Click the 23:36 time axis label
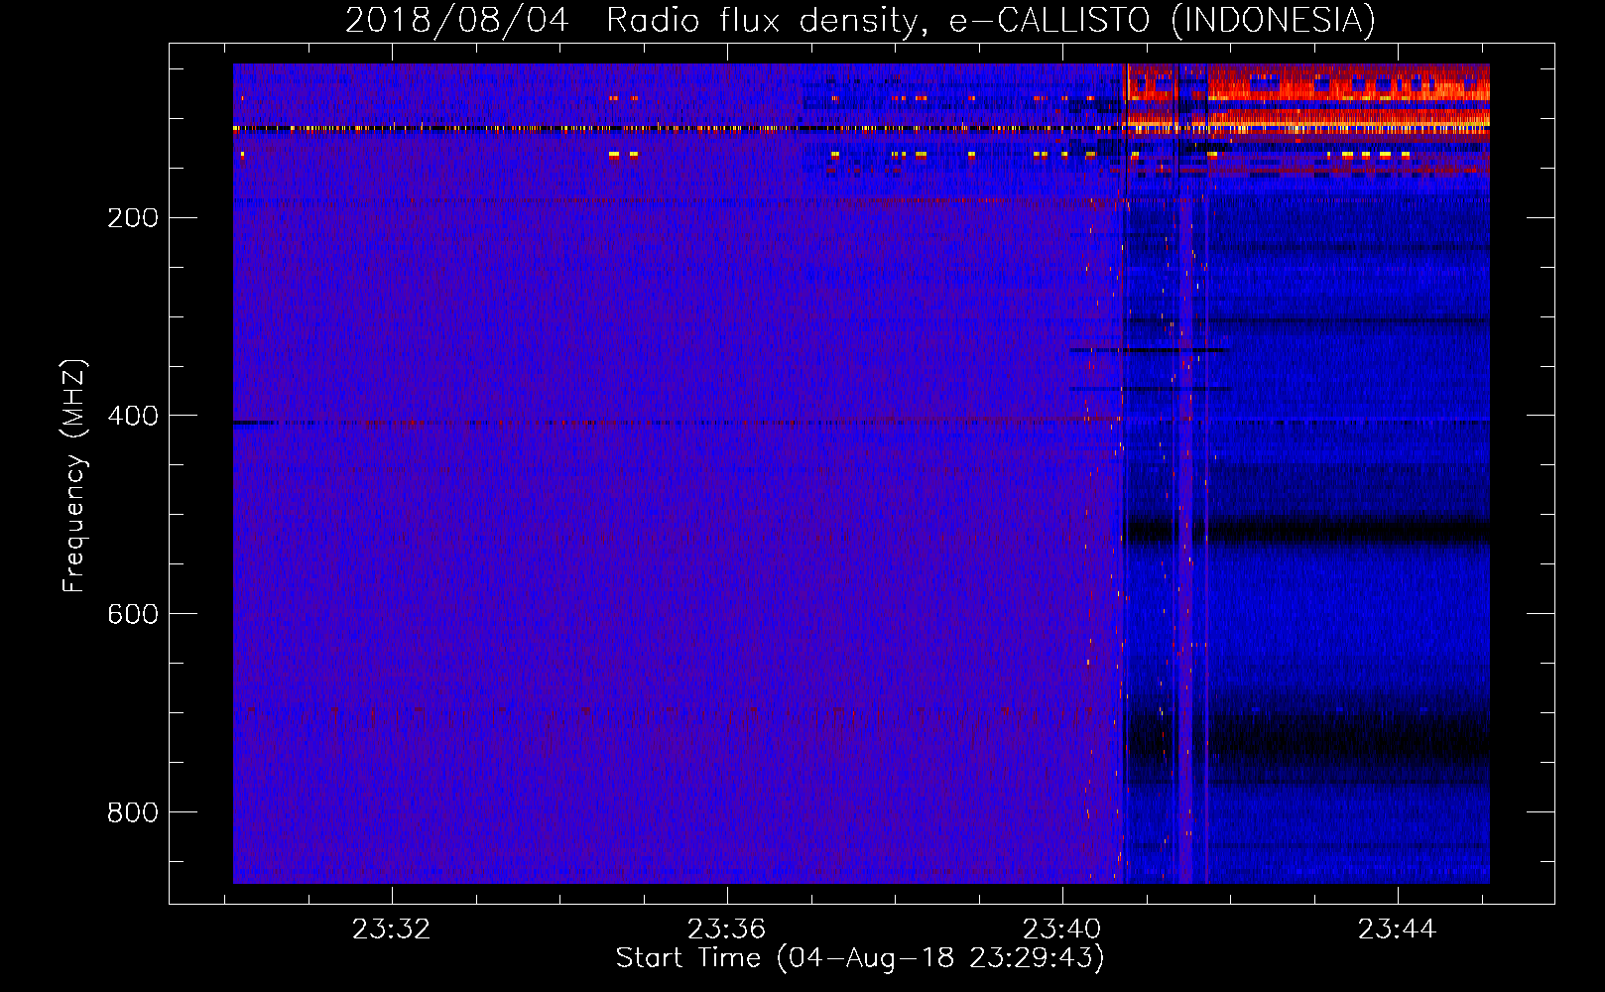Viewport: 1605px width, 992px height. coord(727,930)
